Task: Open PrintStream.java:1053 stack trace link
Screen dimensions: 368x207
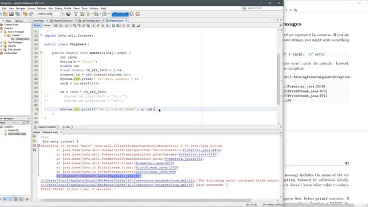Action: [156, 167]
